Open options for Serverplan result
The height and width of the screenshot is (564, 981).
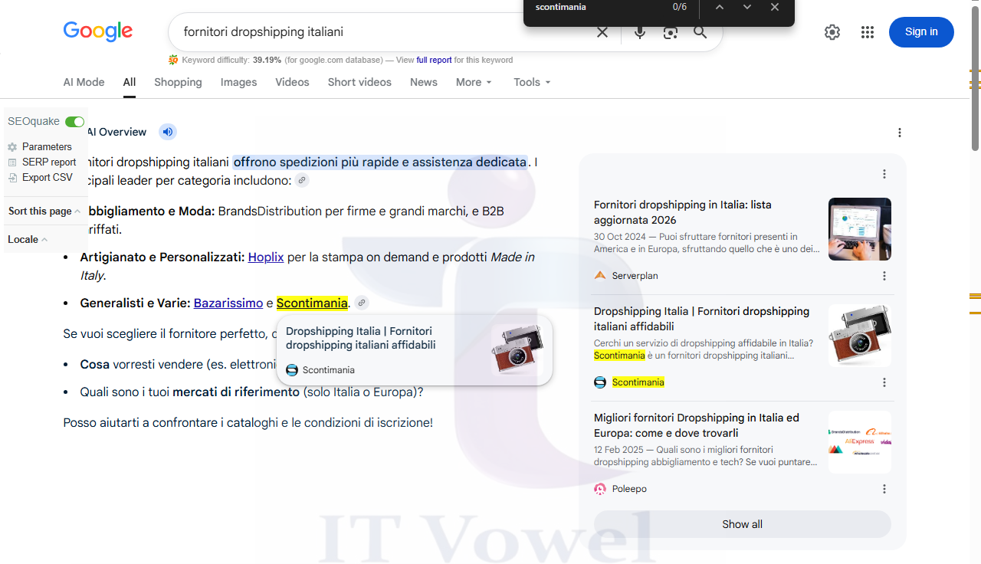tap(884, 276)
